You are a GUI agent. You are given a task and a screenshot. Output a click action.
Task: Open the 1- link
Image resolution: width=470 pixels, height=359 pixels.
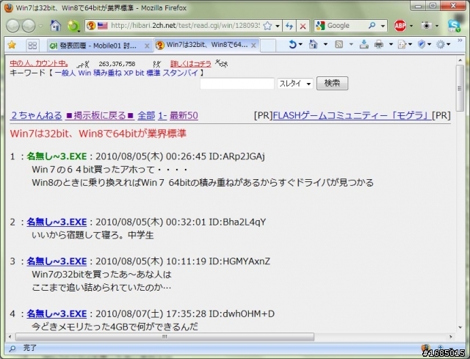[162, 115]
